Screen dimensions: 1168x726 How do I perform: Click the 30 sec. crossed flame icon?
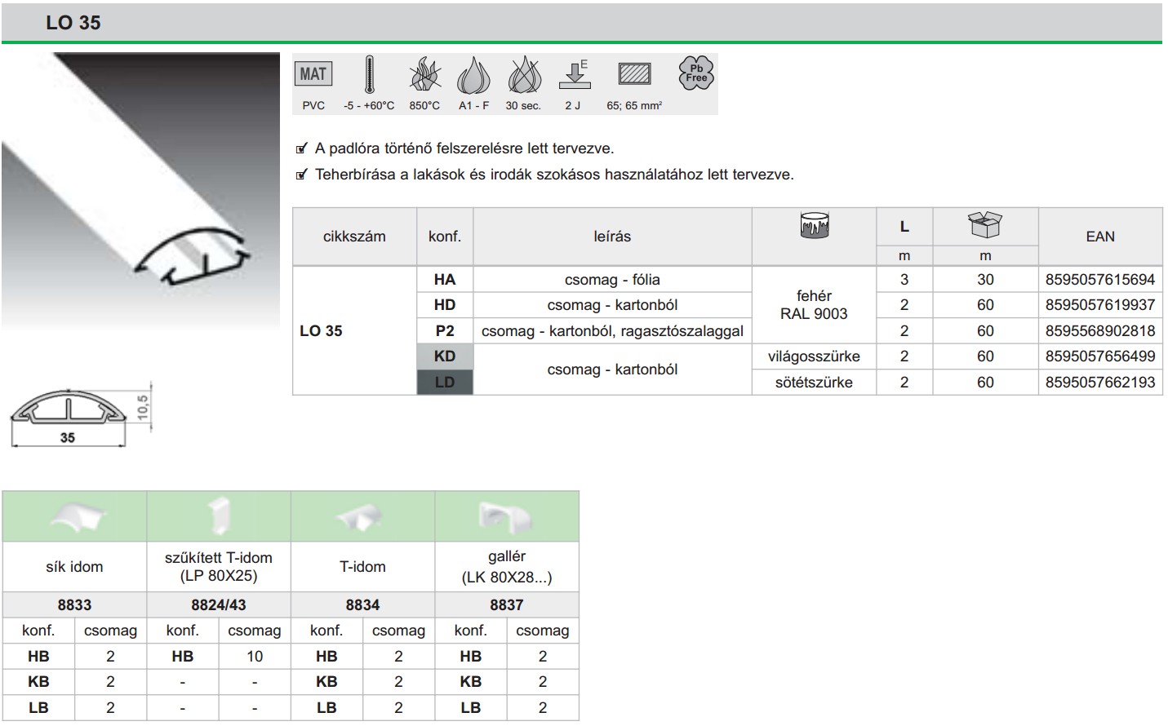523,76
